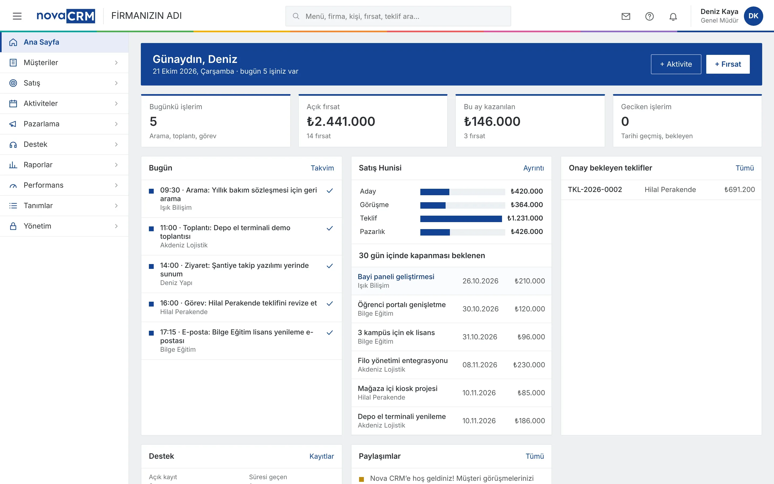Viewport: 774px width, 484px height.
Task: Click the novaCRM logo
Action: (66, 16)
